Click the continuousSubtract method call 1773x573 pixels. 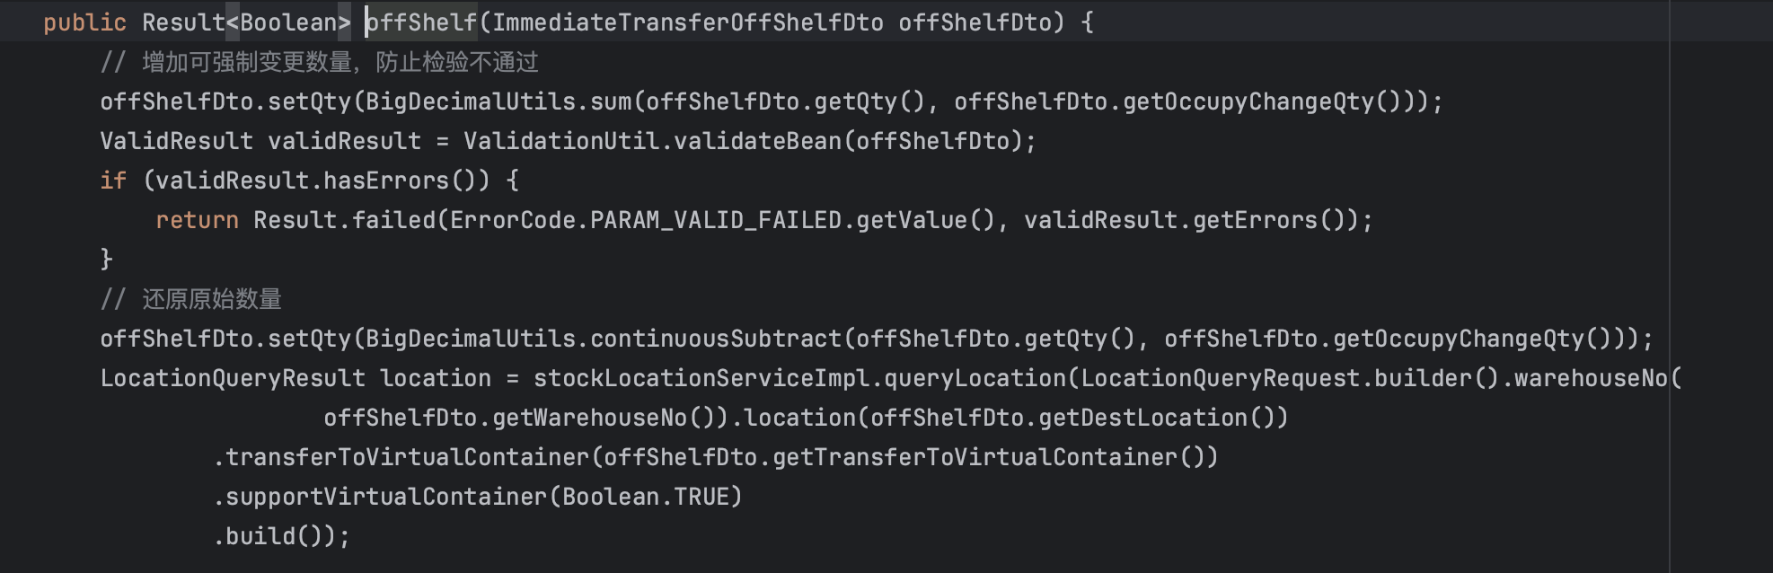pyautogui.click(x=716, y=338)
